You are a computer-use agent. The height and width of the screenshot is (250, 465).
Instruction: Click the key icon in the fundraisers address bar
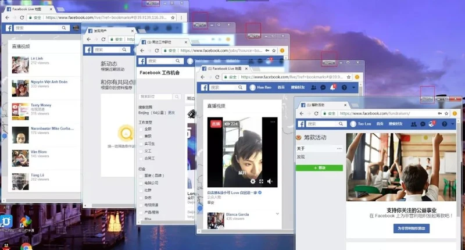(439, 113)
